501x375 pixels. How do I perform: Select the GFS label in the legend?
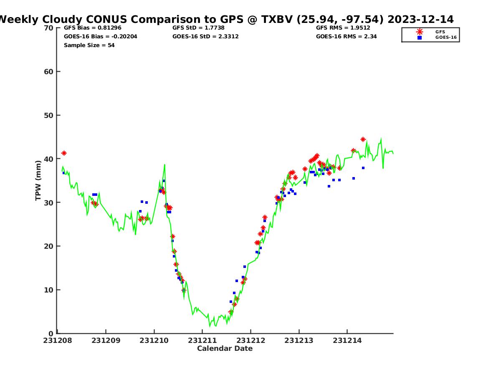tap(440, 32)
